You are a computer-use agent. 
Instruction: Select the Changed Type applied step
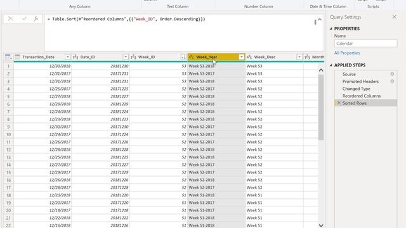pos(357,89)
